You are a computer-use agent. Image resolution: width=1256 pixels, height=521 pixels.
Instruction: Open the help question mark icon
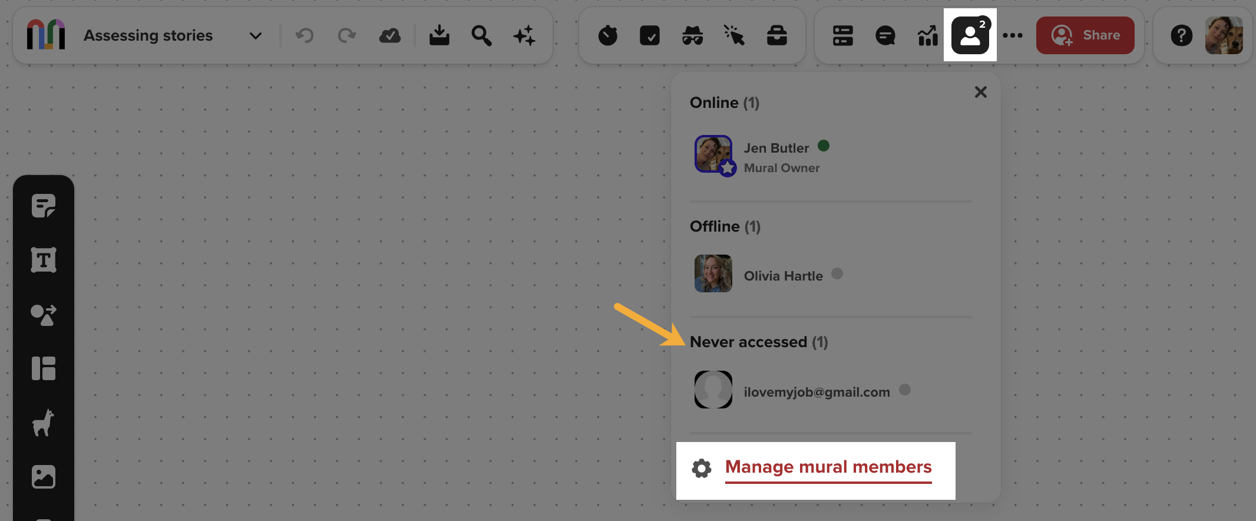click(x=1181, y=35)
